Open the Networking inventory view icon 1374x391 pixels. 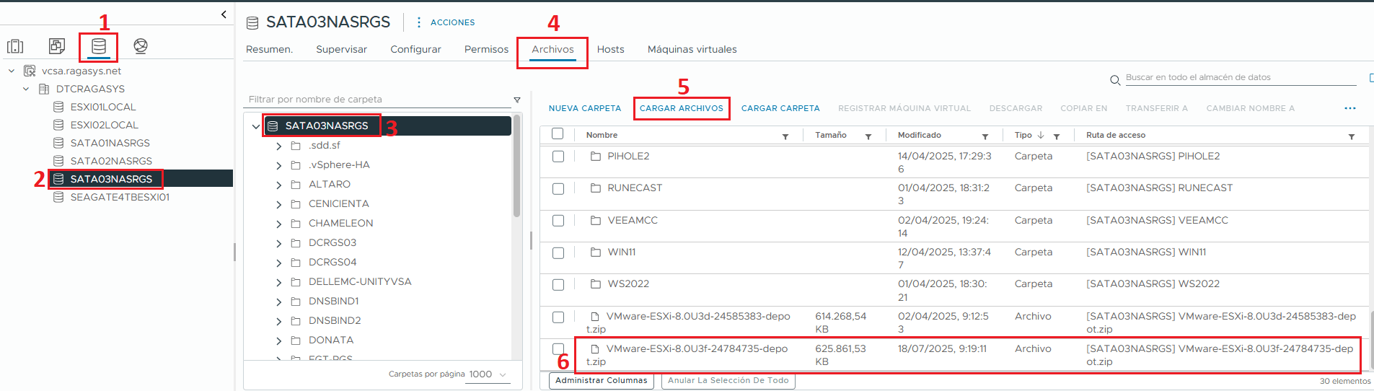pyautogui.click(x=141, y=46)
